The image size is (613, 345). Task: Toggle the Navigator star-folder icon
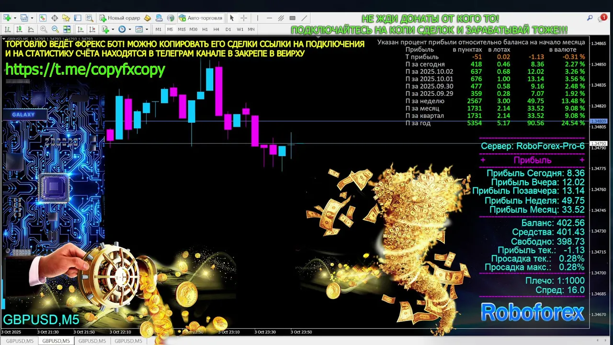pyautogui.click(x=66, y=18)
